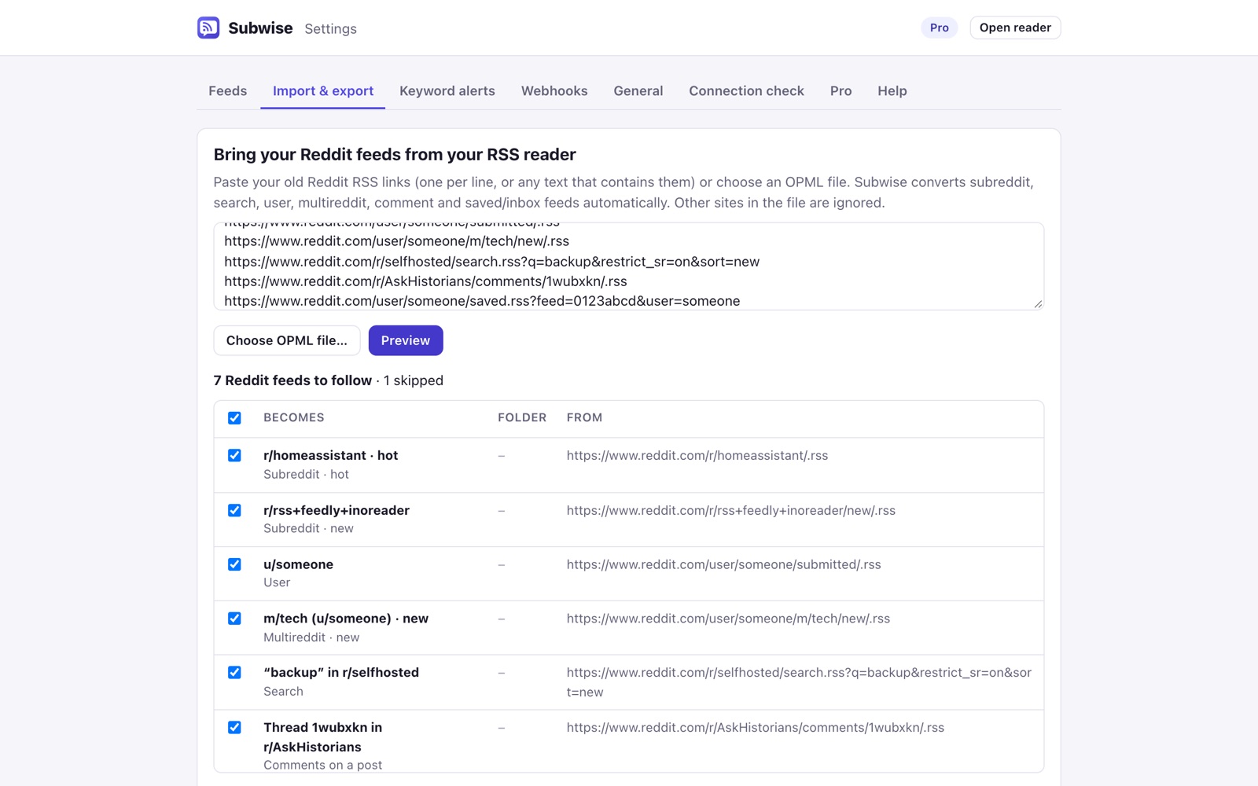Toggle the select-all checkbox in table header

point(234,418)
